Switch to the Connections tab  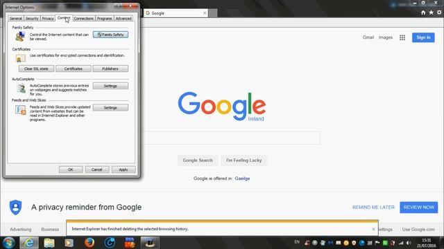coord(83,19)
